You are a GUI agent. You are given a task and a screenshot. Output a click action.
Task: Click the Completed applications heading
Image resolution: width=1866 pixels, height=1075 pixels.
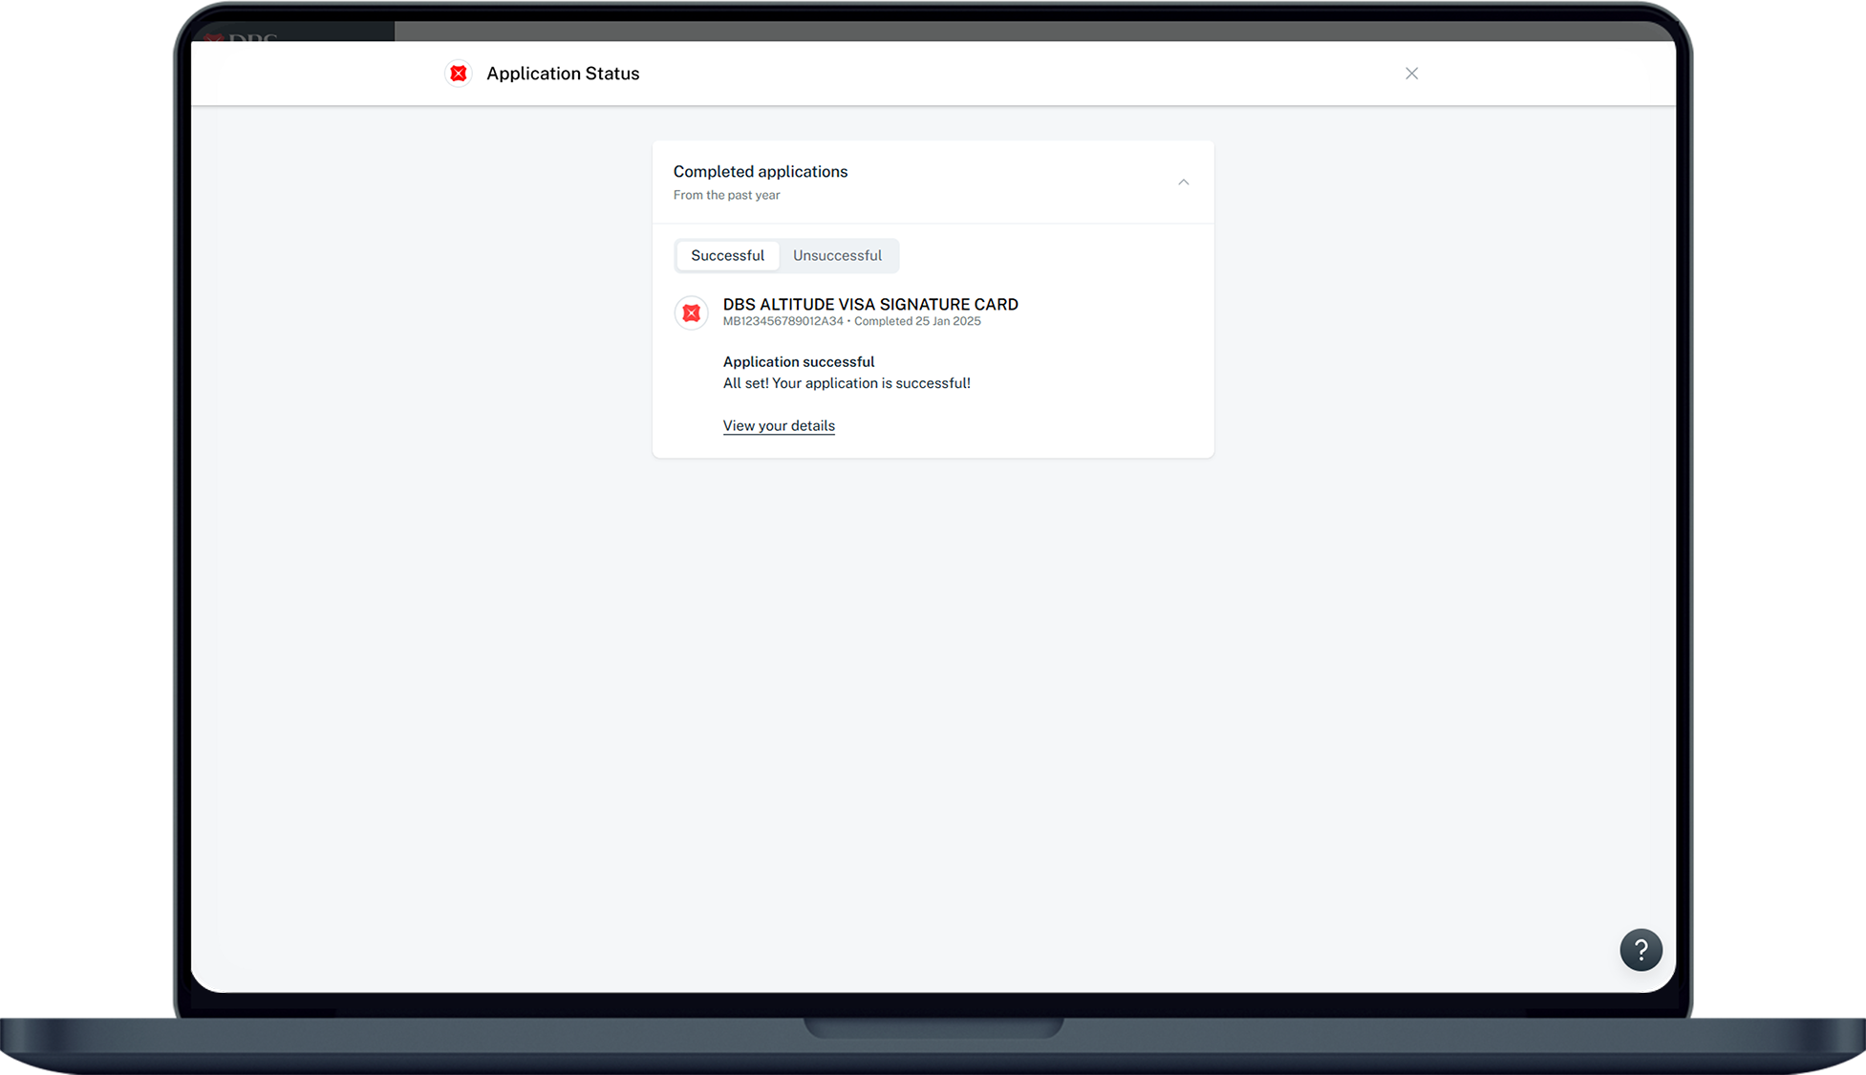[x=761, y=172]
